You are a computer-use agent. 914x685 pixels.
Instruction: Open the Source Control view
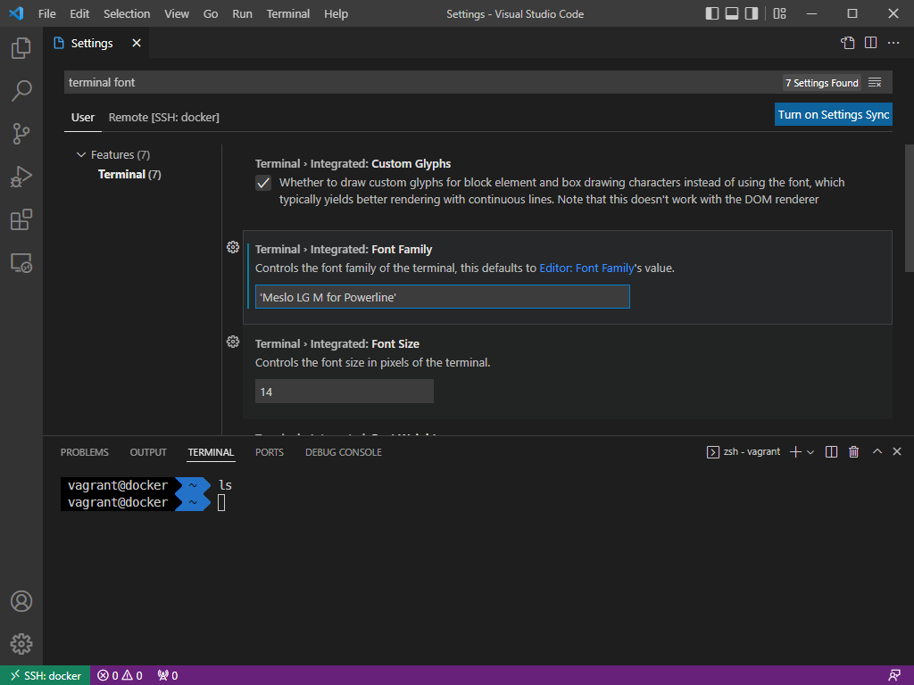[x=21, y=134]
